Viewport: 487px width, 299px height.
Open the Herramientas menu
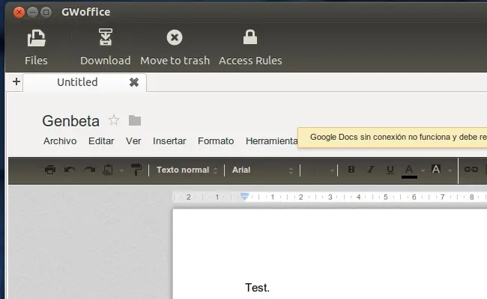pos(271,141)
